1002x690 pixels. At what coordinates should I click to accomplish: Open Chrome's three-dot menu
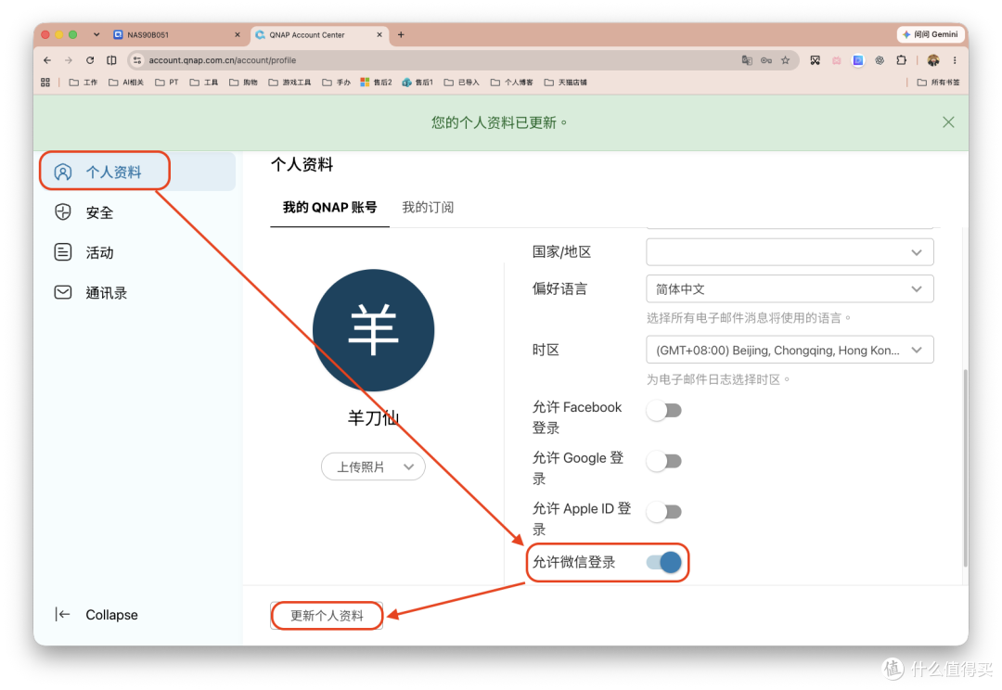[x=955, y=60]
